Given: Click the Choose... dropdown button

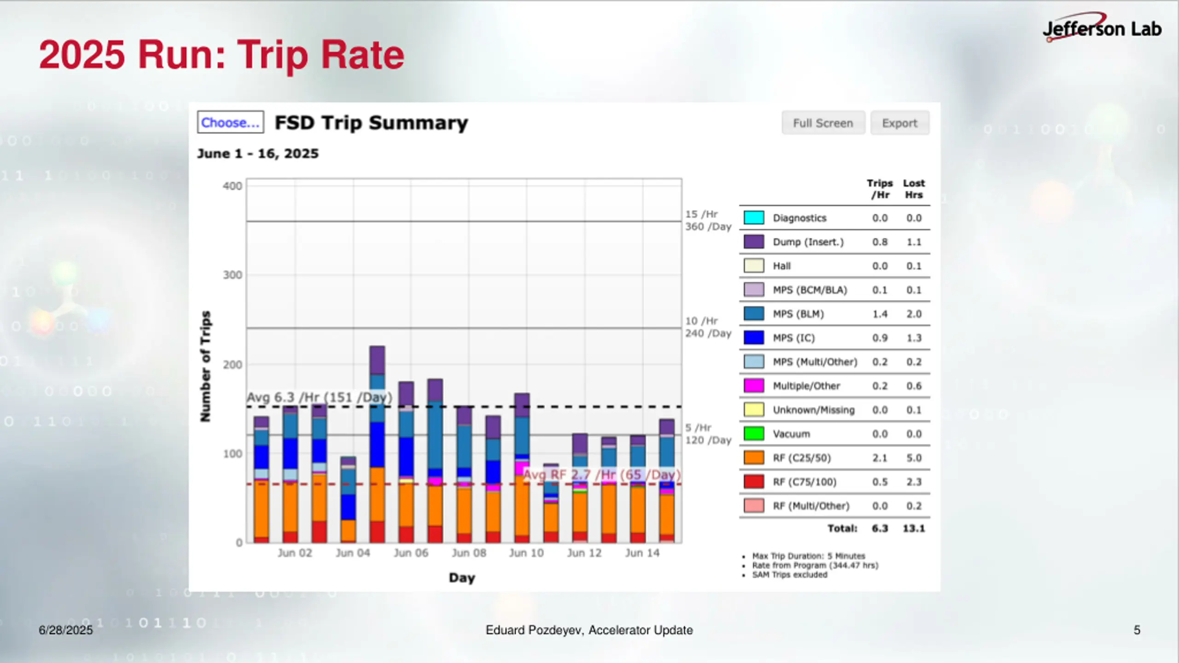Looking at the screenshot, I should (230, 122).
